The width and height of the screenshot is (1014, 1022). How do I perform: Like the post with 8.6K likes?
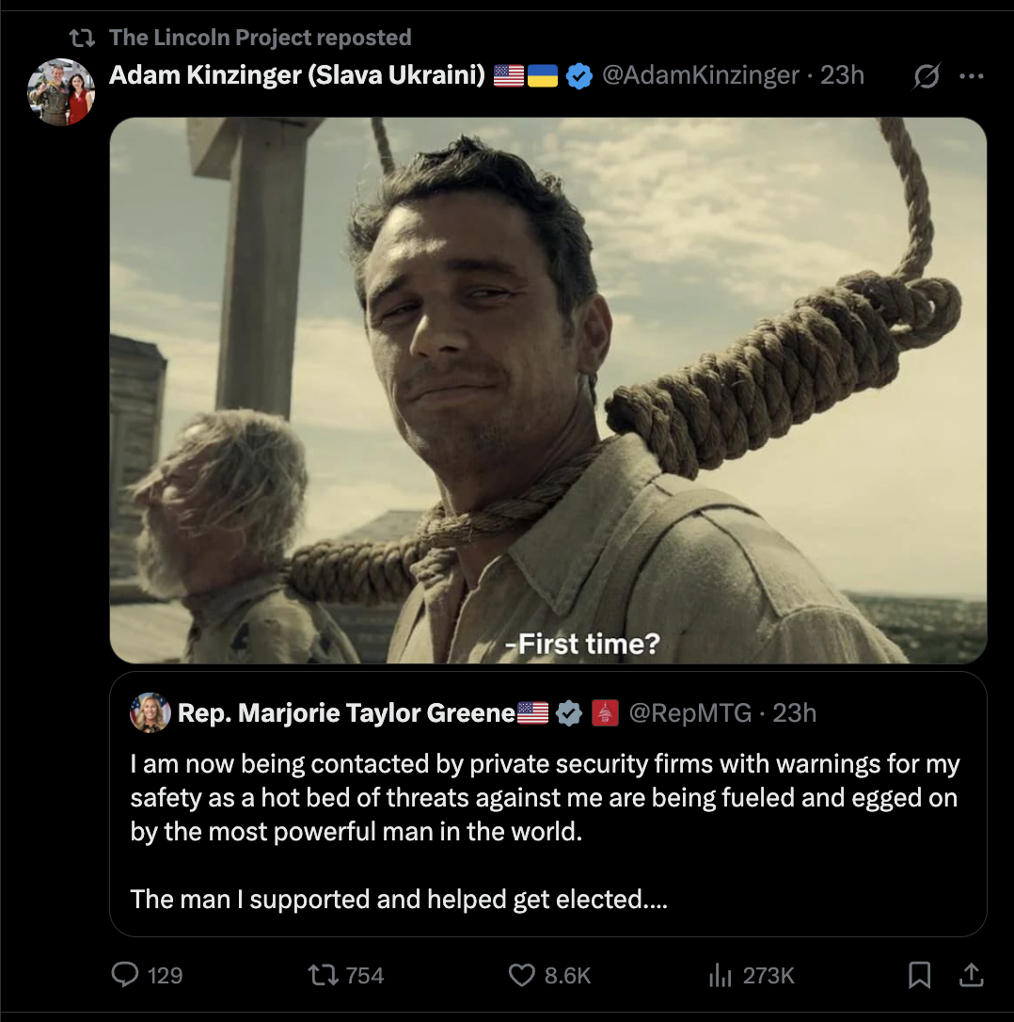tap(522, 975)
